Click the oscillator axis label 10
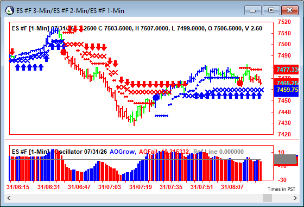 click(x=281, y=152)
